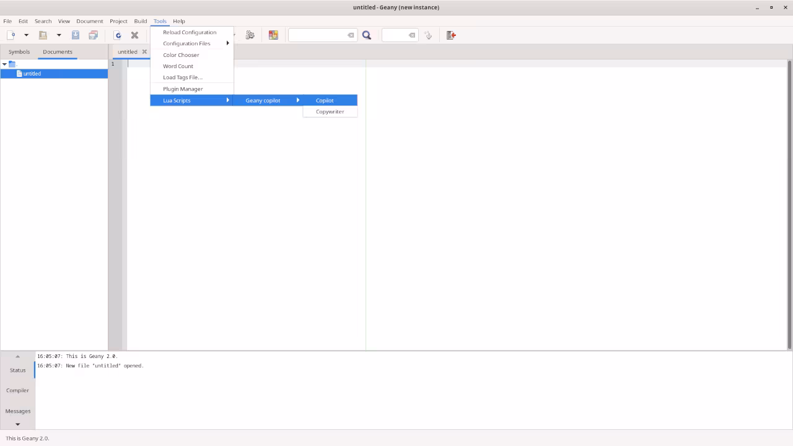The height and width of the screenshot is (446, 793).
Task: Open an existing file from the toolbar
Action: (42, 35)
